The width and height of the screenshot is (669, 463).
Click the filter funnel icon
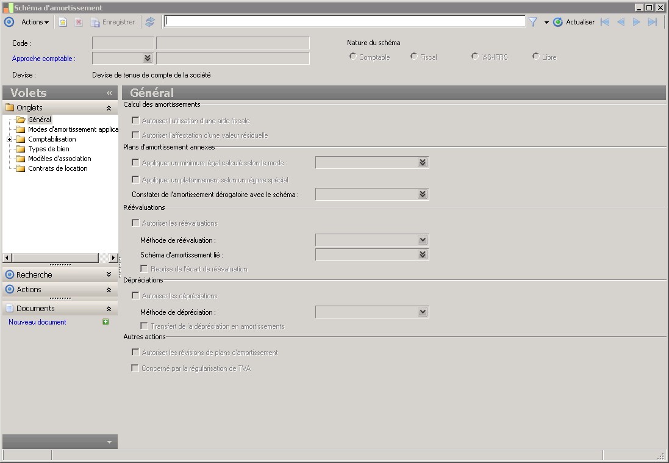click(x=533, y=22)
